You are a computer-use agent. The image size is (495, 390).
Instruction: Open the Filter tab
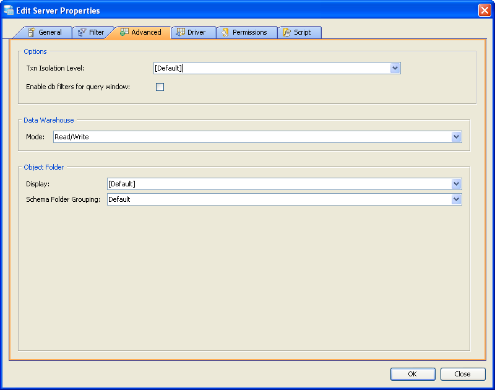pos(92,32)
